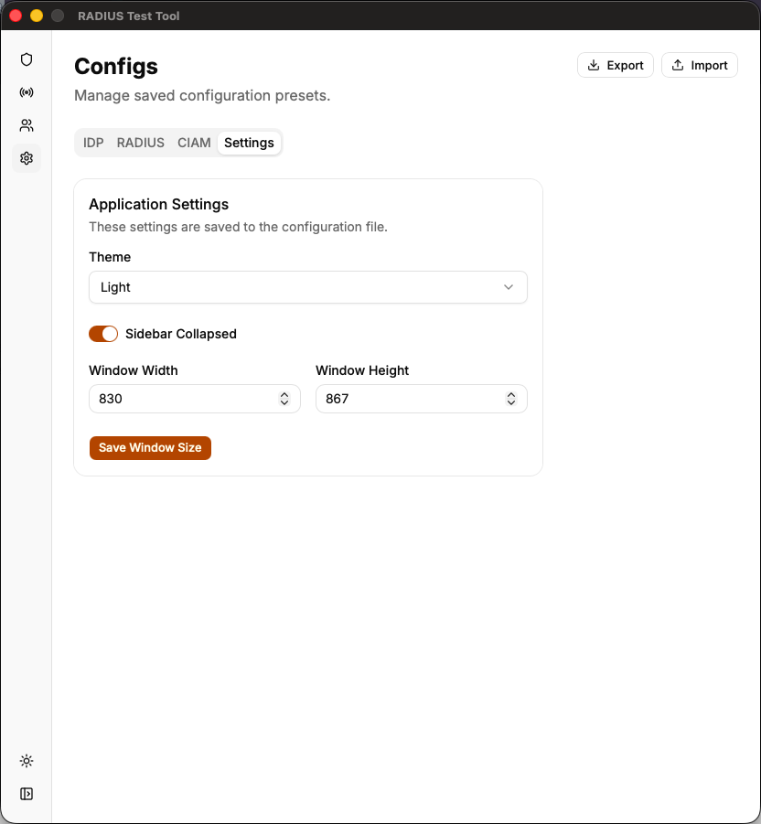Select the Settings tab
The width and height of the screenshot is (761, 824).
pos(249,143)
